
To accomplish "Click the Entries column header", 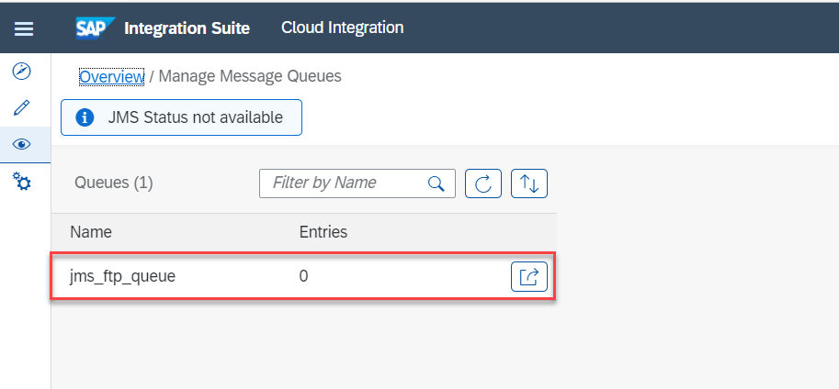I will click(323, 232).
